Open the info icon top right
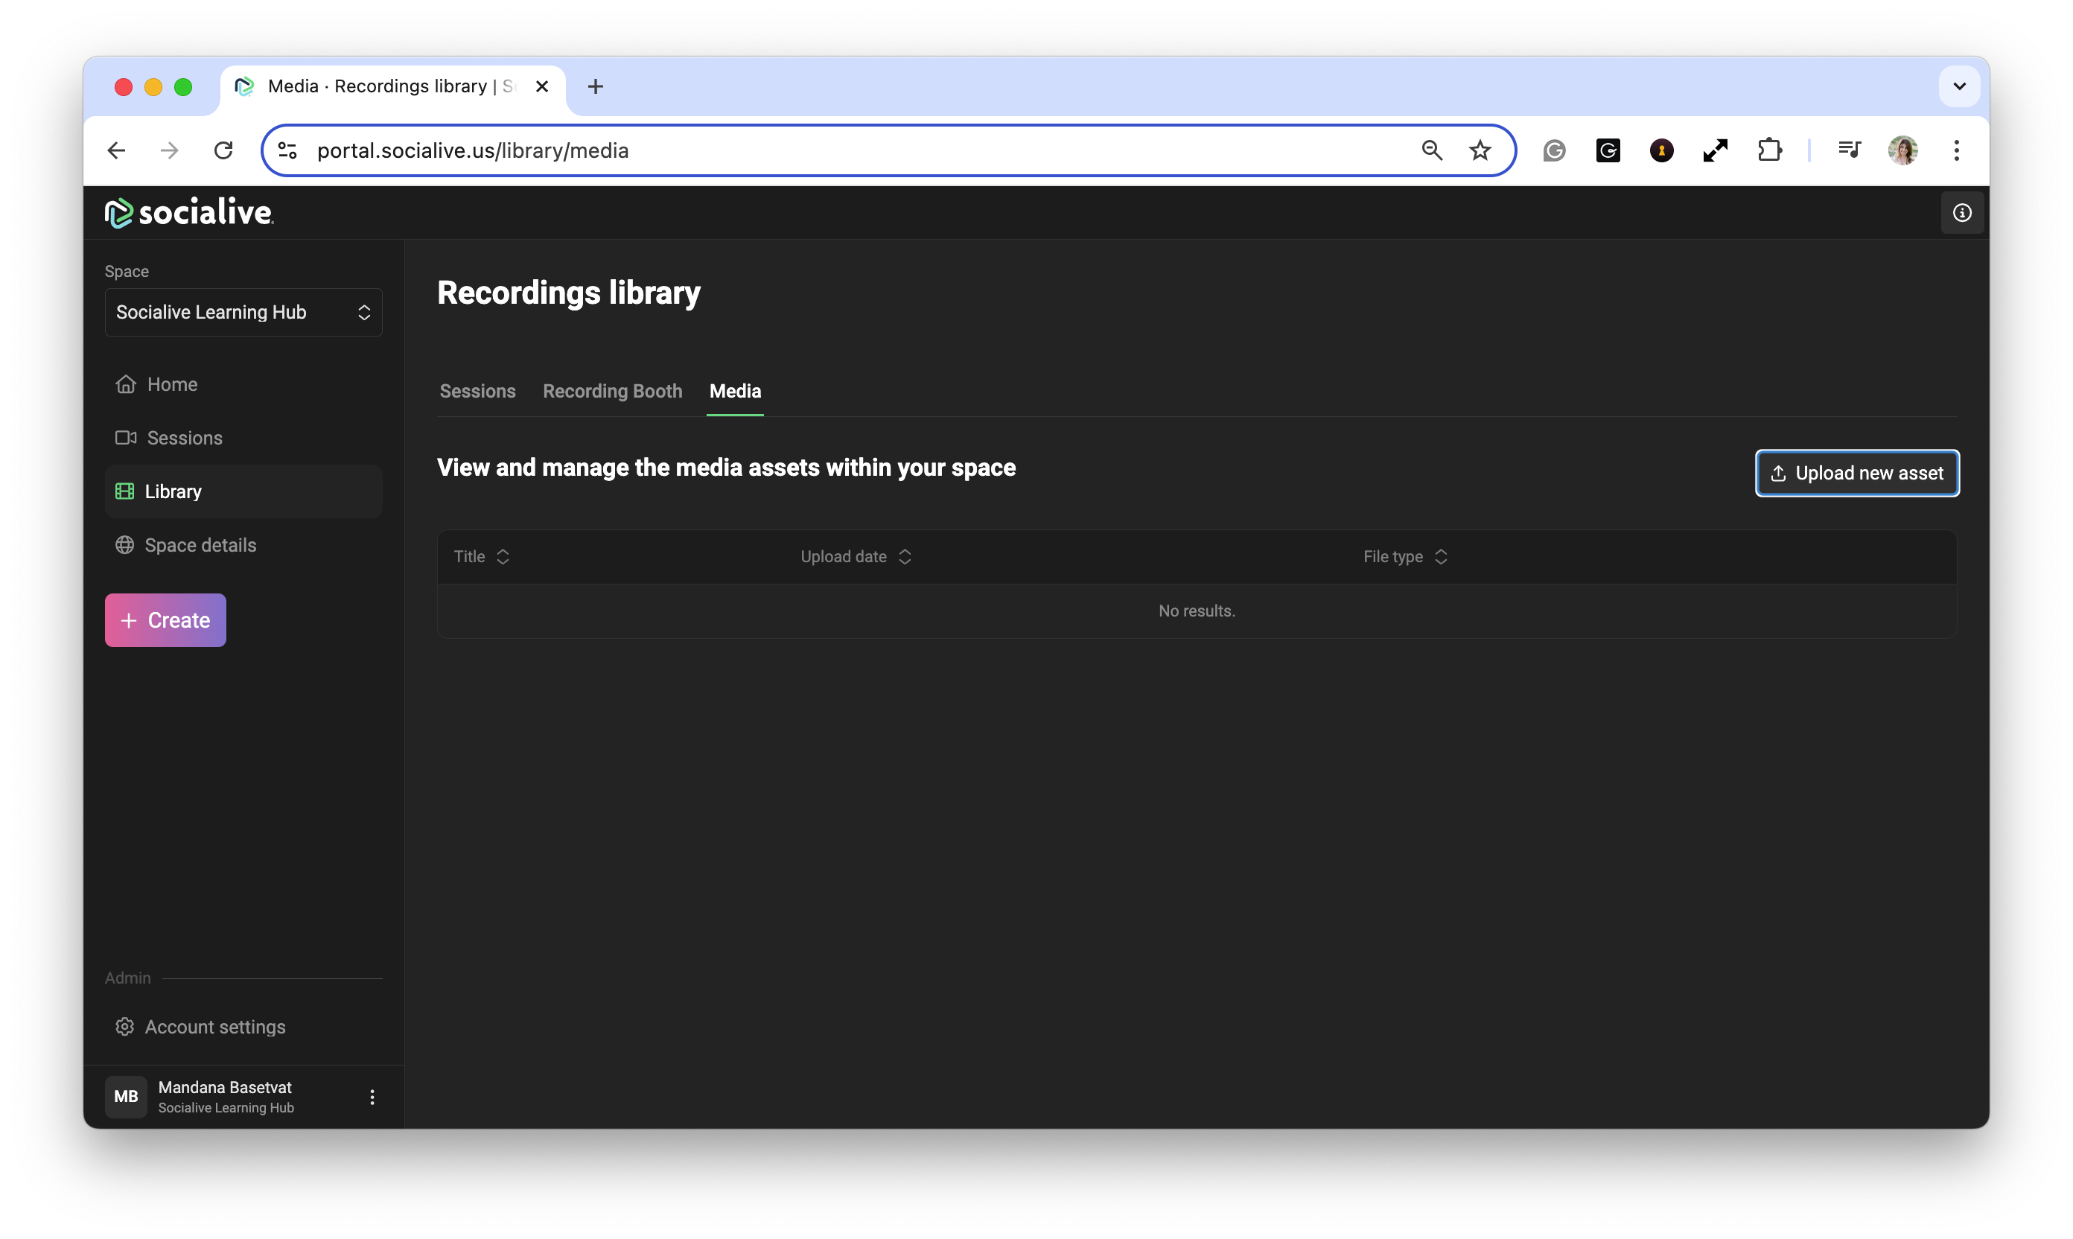Screen dimensions: 2073x1239 (1961, 213)
